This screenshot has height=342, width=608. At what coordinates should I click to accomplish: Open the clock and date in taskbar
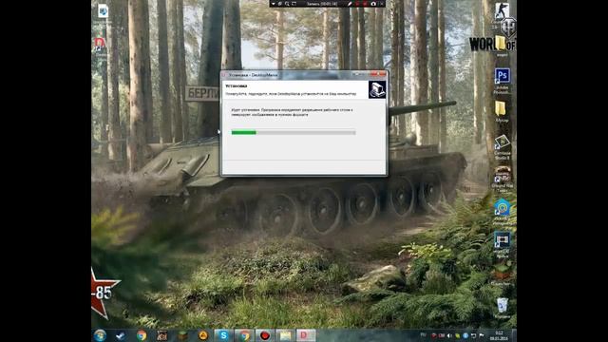(499, 335)
